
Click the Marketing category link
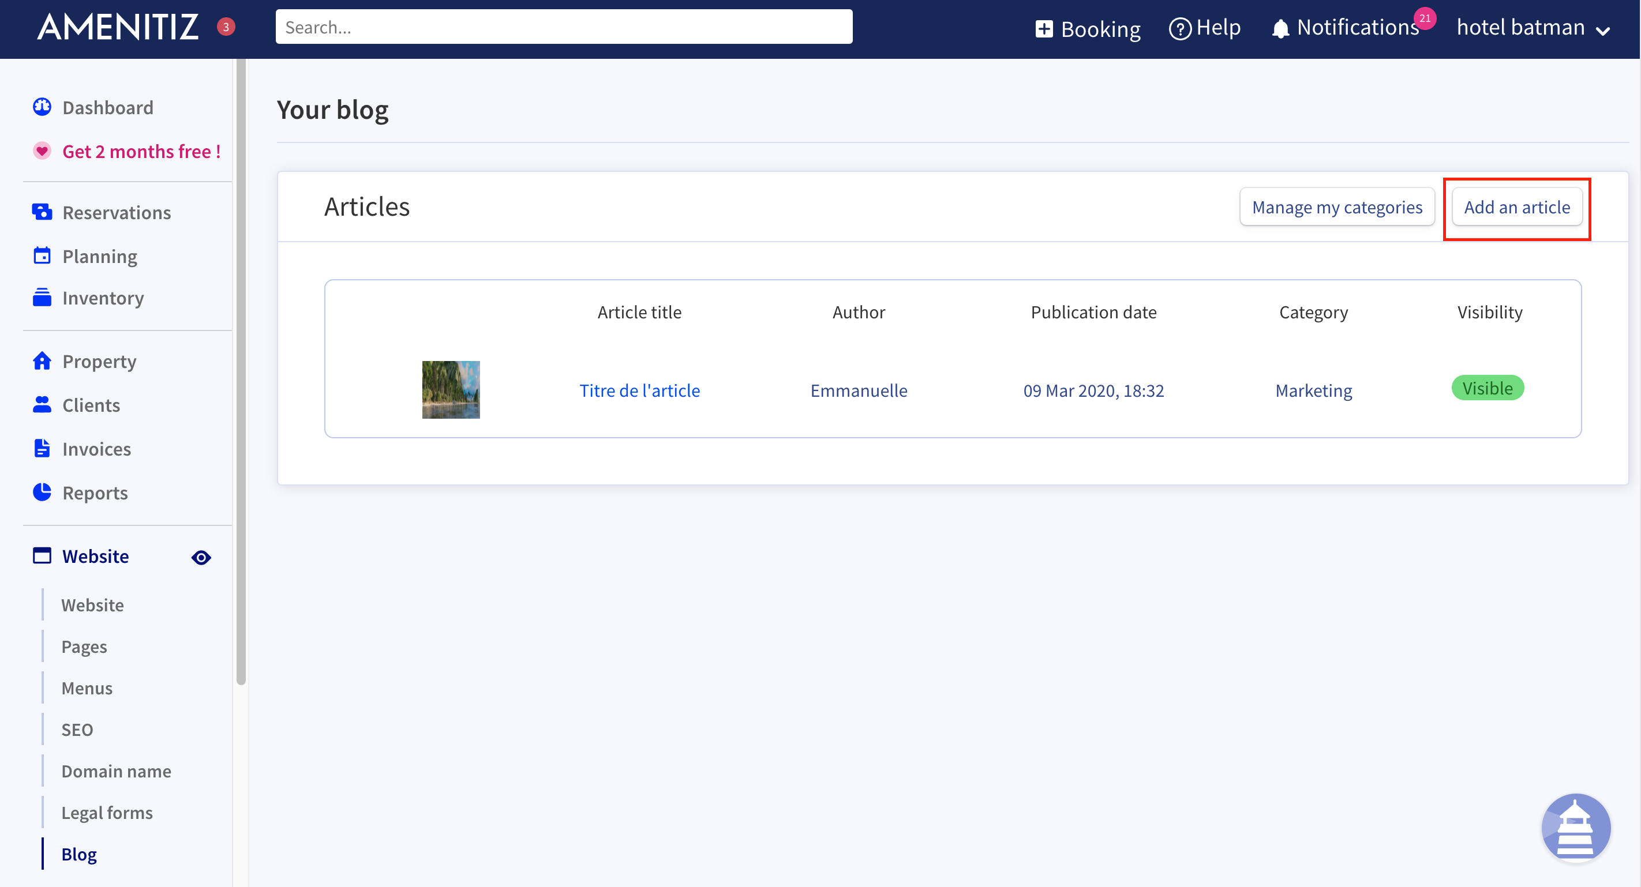(x=1314, y=390)
